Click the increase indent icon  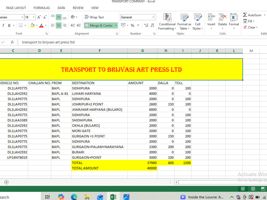[x=79, y=25]
